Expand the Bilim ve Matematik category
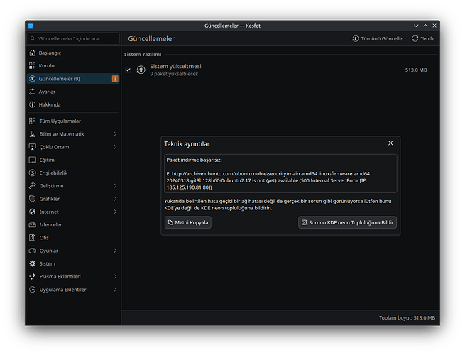The image size is (465, 355). (114, 133)
